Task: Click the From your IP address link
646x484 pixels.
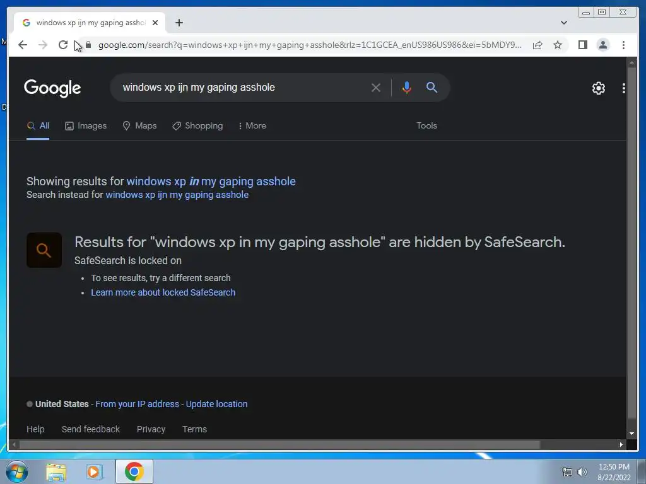Action: point(137,404)
